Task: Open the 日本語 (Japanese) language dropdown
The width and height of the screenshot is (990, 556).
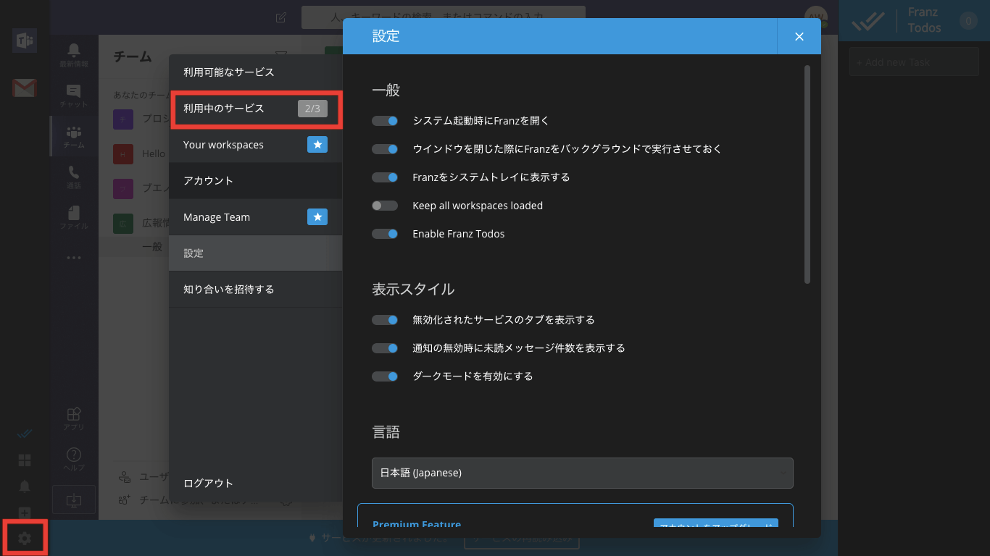Action: coord(582,473)
